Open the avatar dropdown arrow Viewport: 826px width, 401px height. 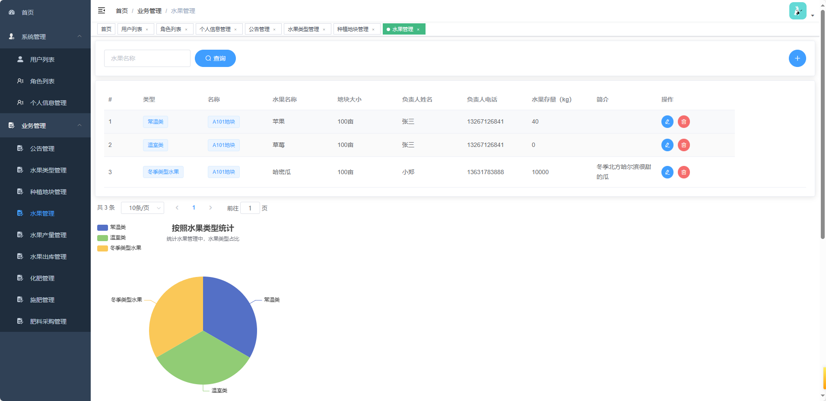click(x=813, y=15)
